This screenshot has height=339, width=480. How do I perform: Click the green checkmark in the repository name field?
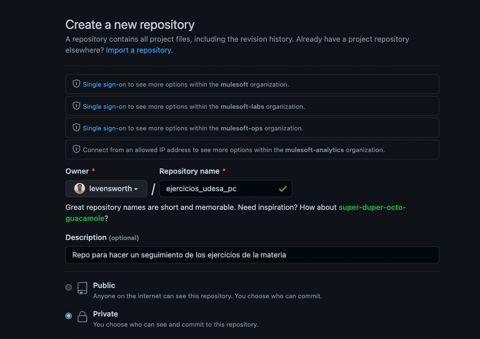283,189
